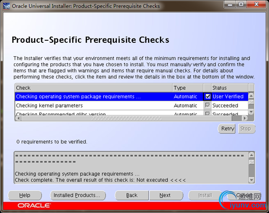Image resolution: width=269 pixels, height=213 pixels.
Task: Click the checks table scroll up arrow
Action: pos(251,95)
